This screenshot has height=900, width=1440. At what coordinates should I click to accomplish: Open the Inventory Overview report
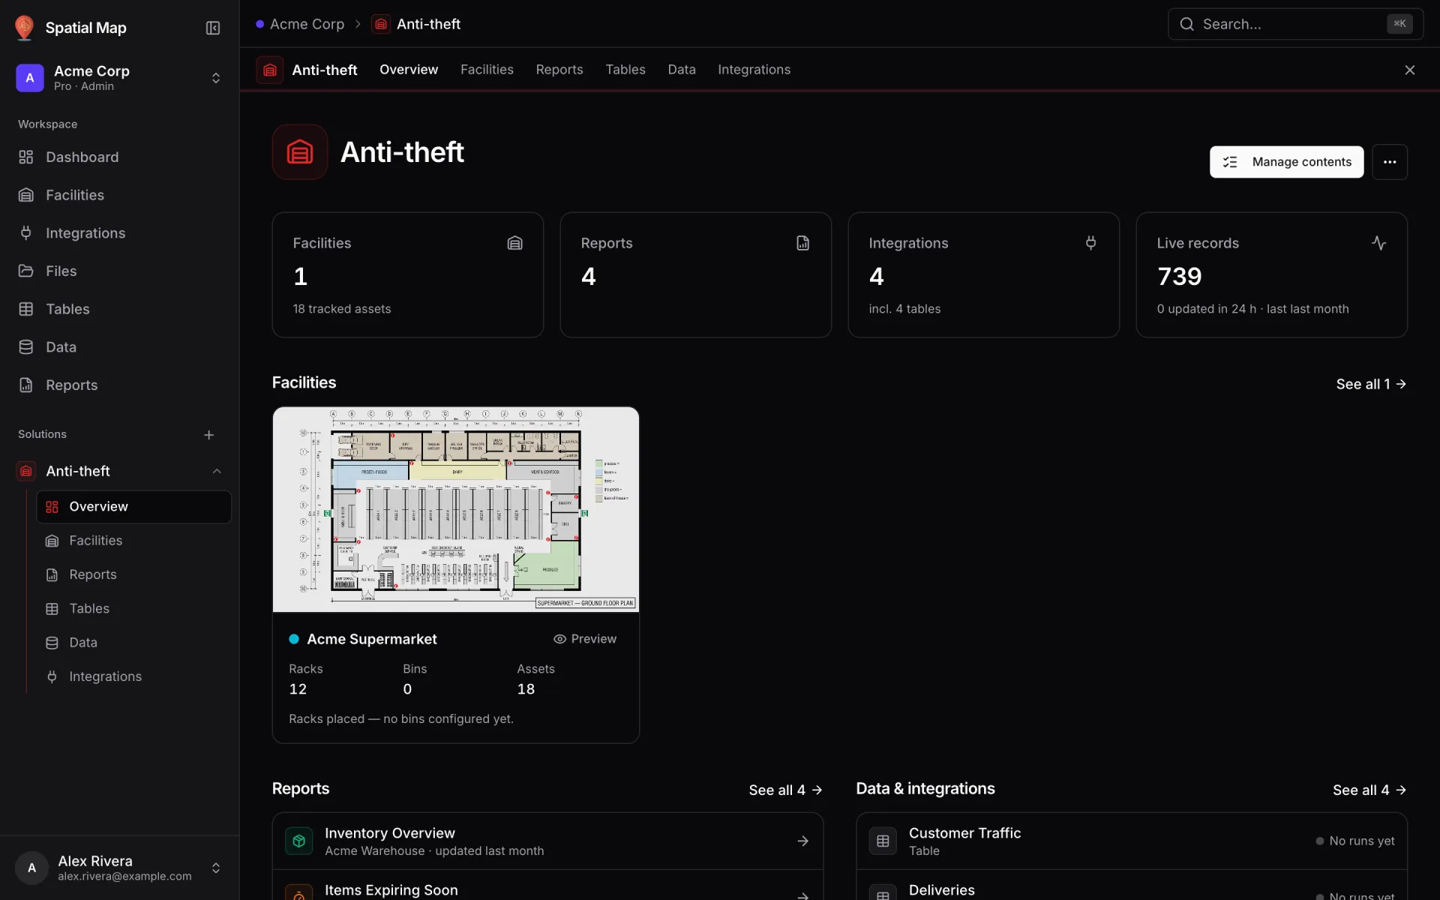(x=547, y=841)
